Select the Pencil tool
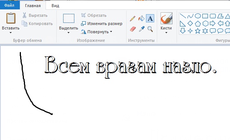This screenshot has height=140, width=230. click(x=133, y=19)
